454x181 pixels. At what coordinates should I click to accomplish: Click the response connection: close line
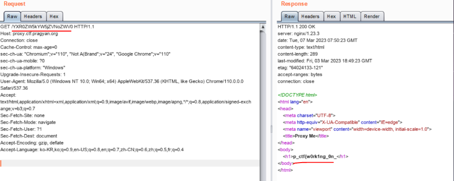point(296,81)
